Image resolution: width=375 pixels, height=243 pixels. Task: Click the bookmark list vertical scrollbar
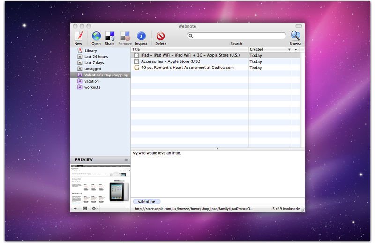[302, 99]
